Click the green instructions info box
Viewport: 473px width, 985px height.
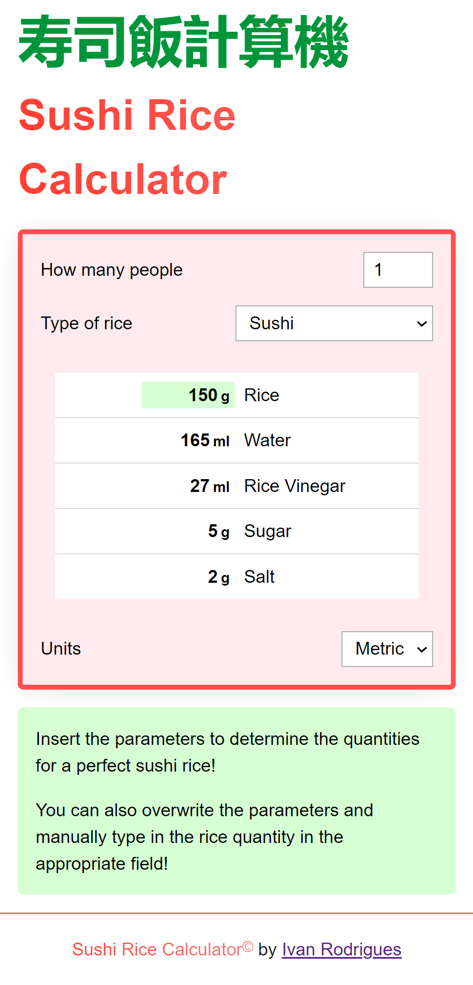pos(237,801)
